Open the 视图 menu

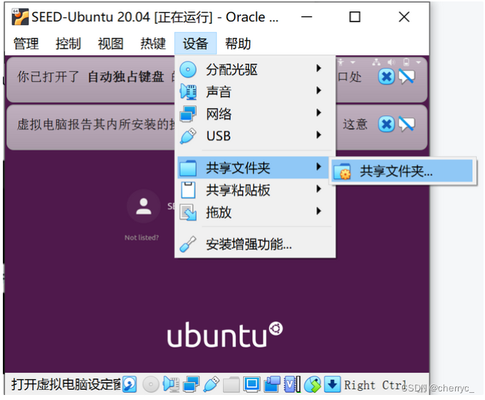click(110, 44)
